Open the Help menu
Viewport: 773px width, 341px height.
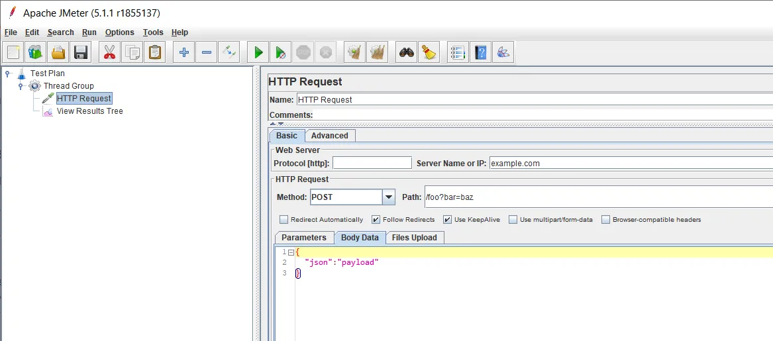(x=180, y=32)
